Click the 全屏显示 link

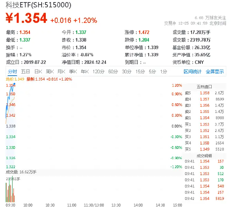tap(215, 72)
